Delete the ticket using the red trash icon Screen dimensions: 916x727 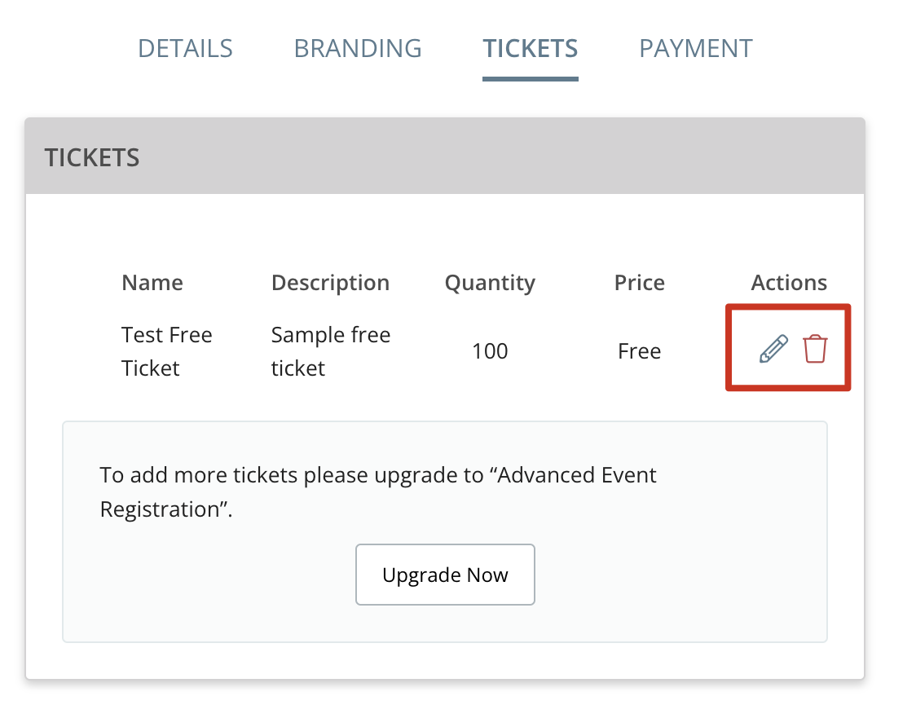click(815, 349)
